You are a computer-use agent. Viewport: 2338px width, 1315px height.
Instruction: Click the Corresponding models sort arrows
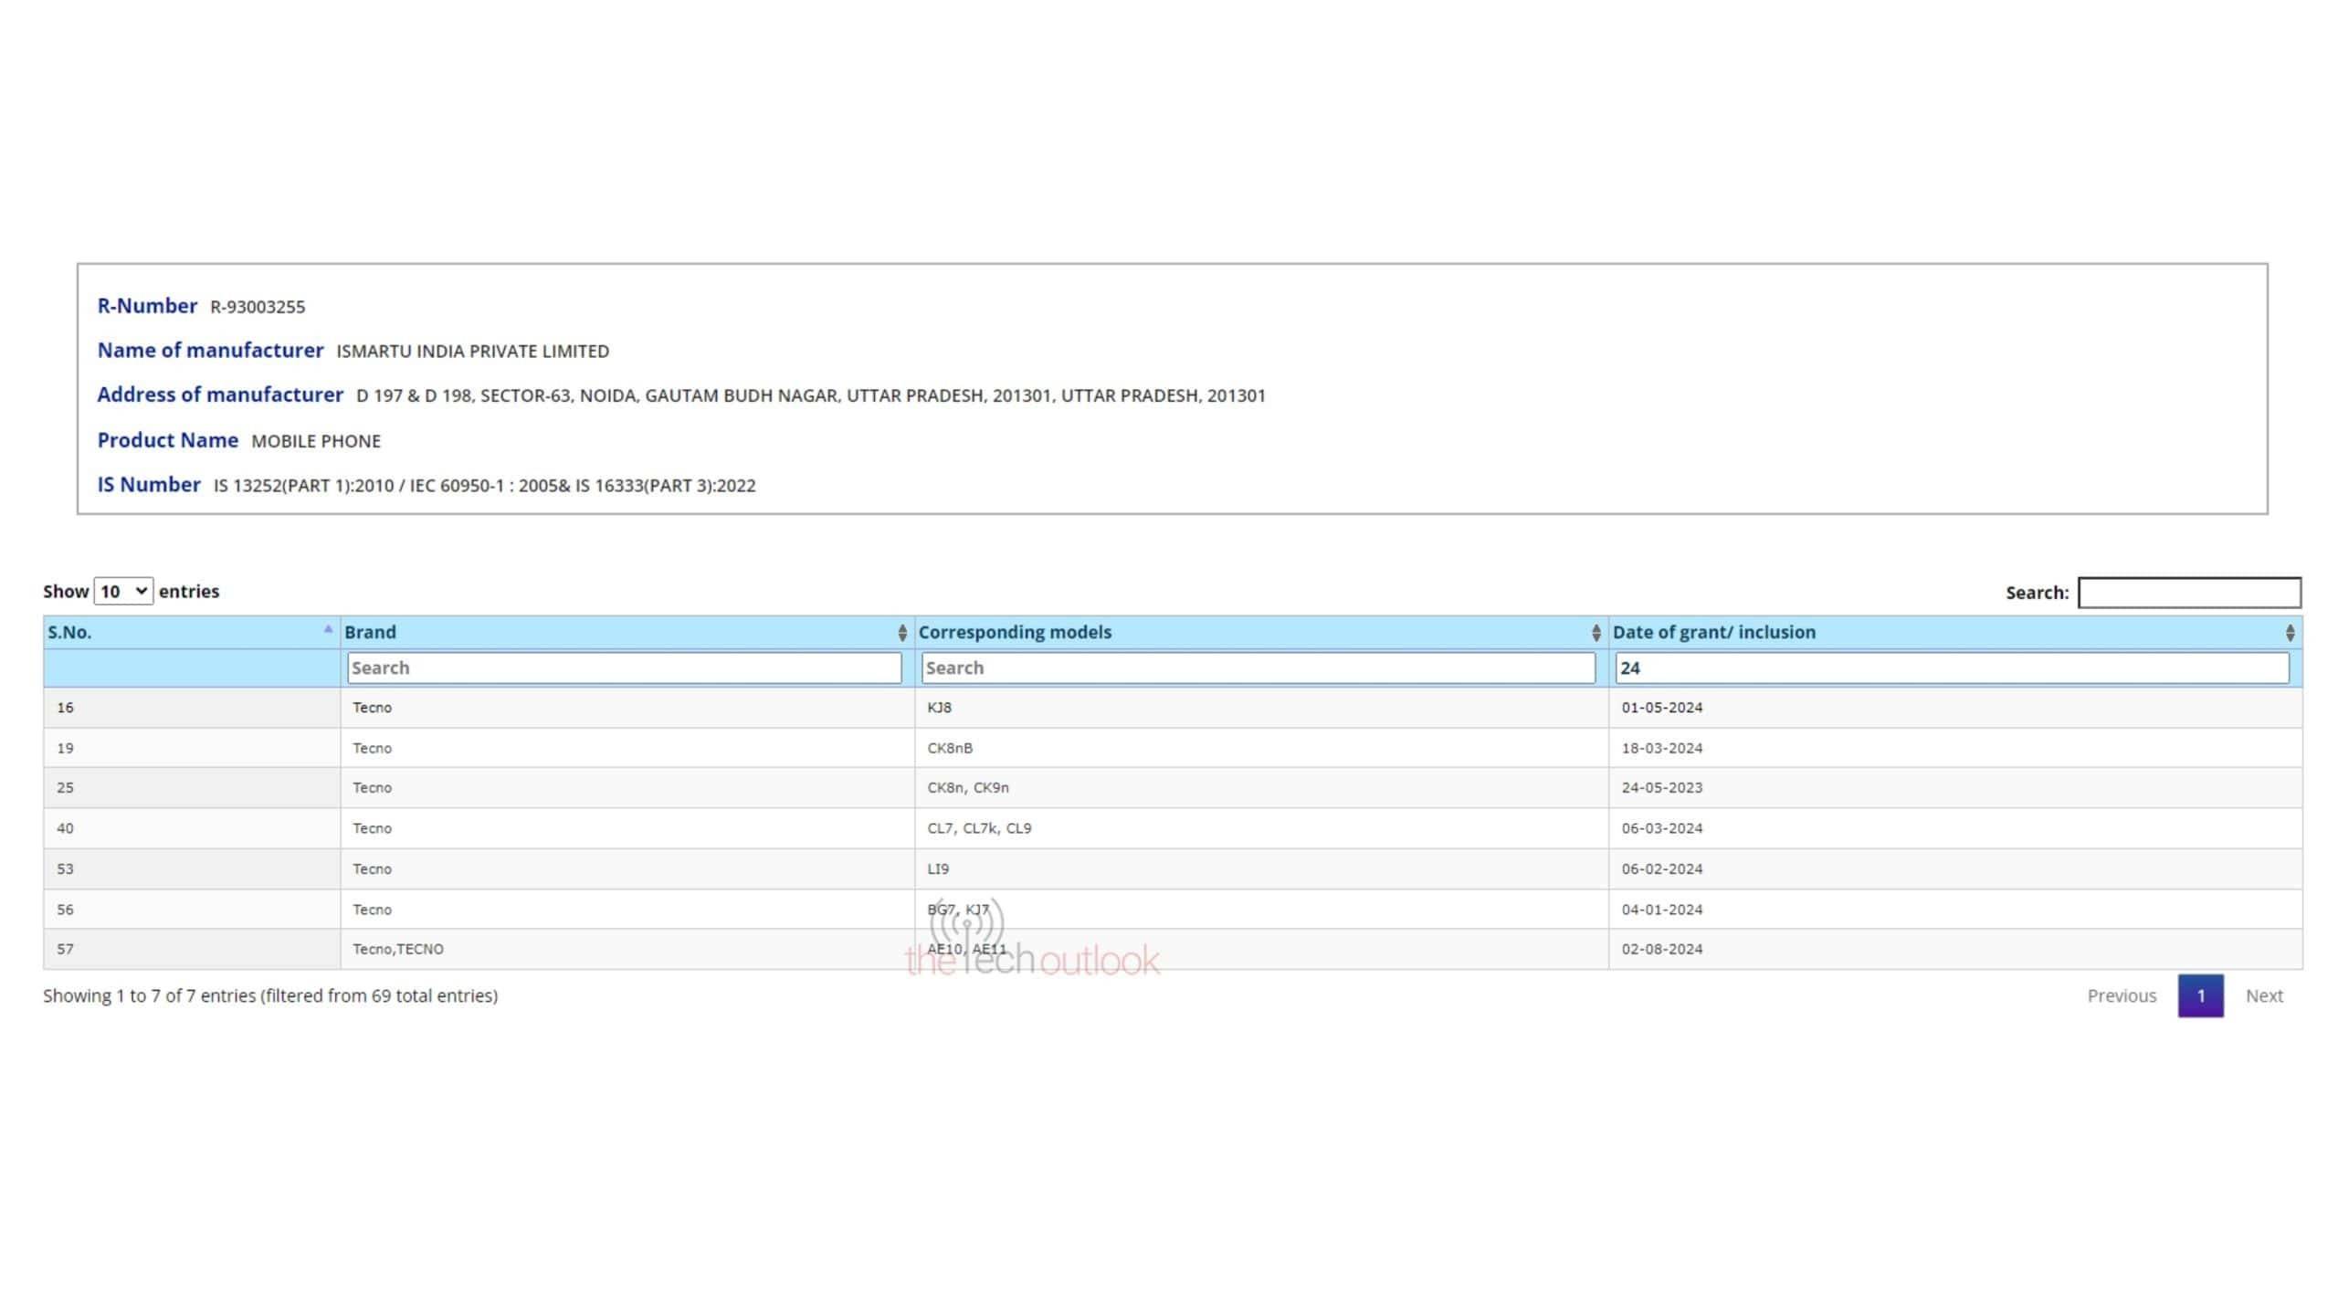[1596, 632]
